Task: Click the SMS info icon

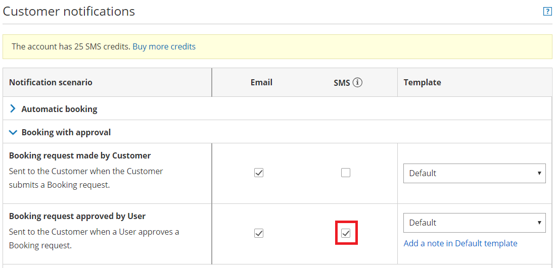Action: pos(358,82)
